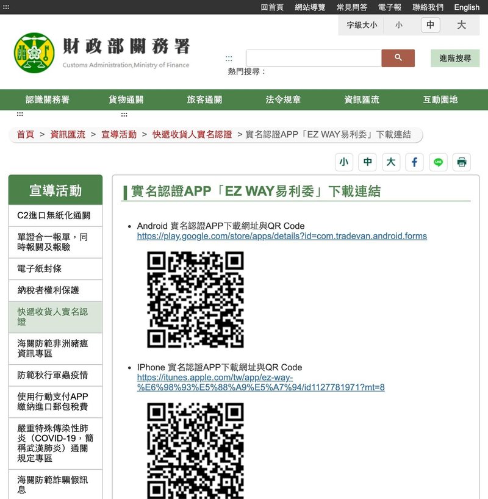Open the 貨物通關 main menu
488x499 pixels.
coord(126,99)
